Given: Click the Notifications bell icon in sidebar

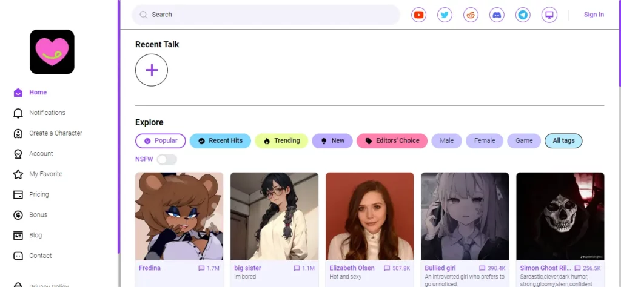Looking at the screenshot, I should [x=18, y=113].
